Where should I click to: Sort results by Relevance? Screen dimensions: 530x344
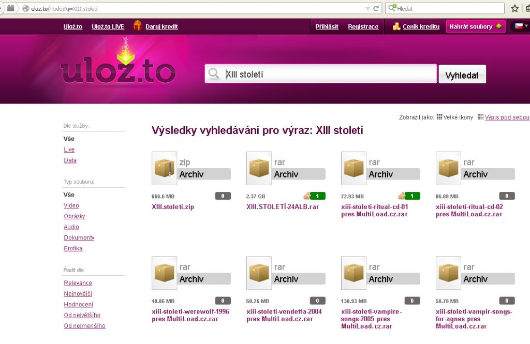click(x=78, y=283)
